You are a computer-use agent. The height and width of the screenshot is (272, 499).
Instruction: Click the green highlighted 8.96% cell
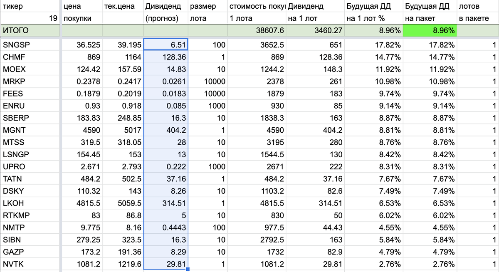(x=430, y=31)
